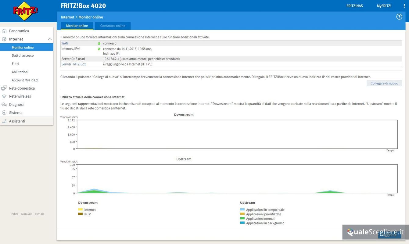
Task: Click the Rete domestica devices icon
Action: [4, 88]
